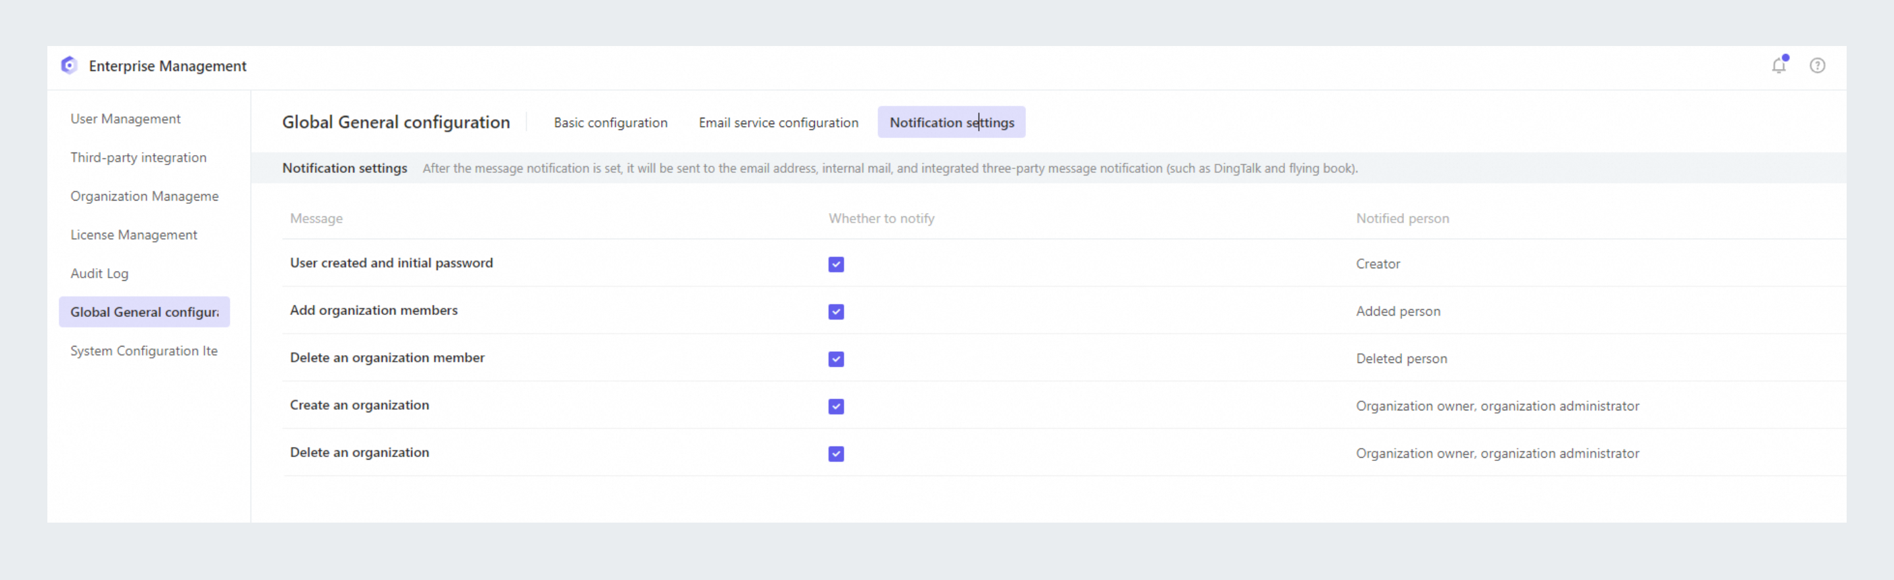Select Global General configuration sidebar item

144,312
